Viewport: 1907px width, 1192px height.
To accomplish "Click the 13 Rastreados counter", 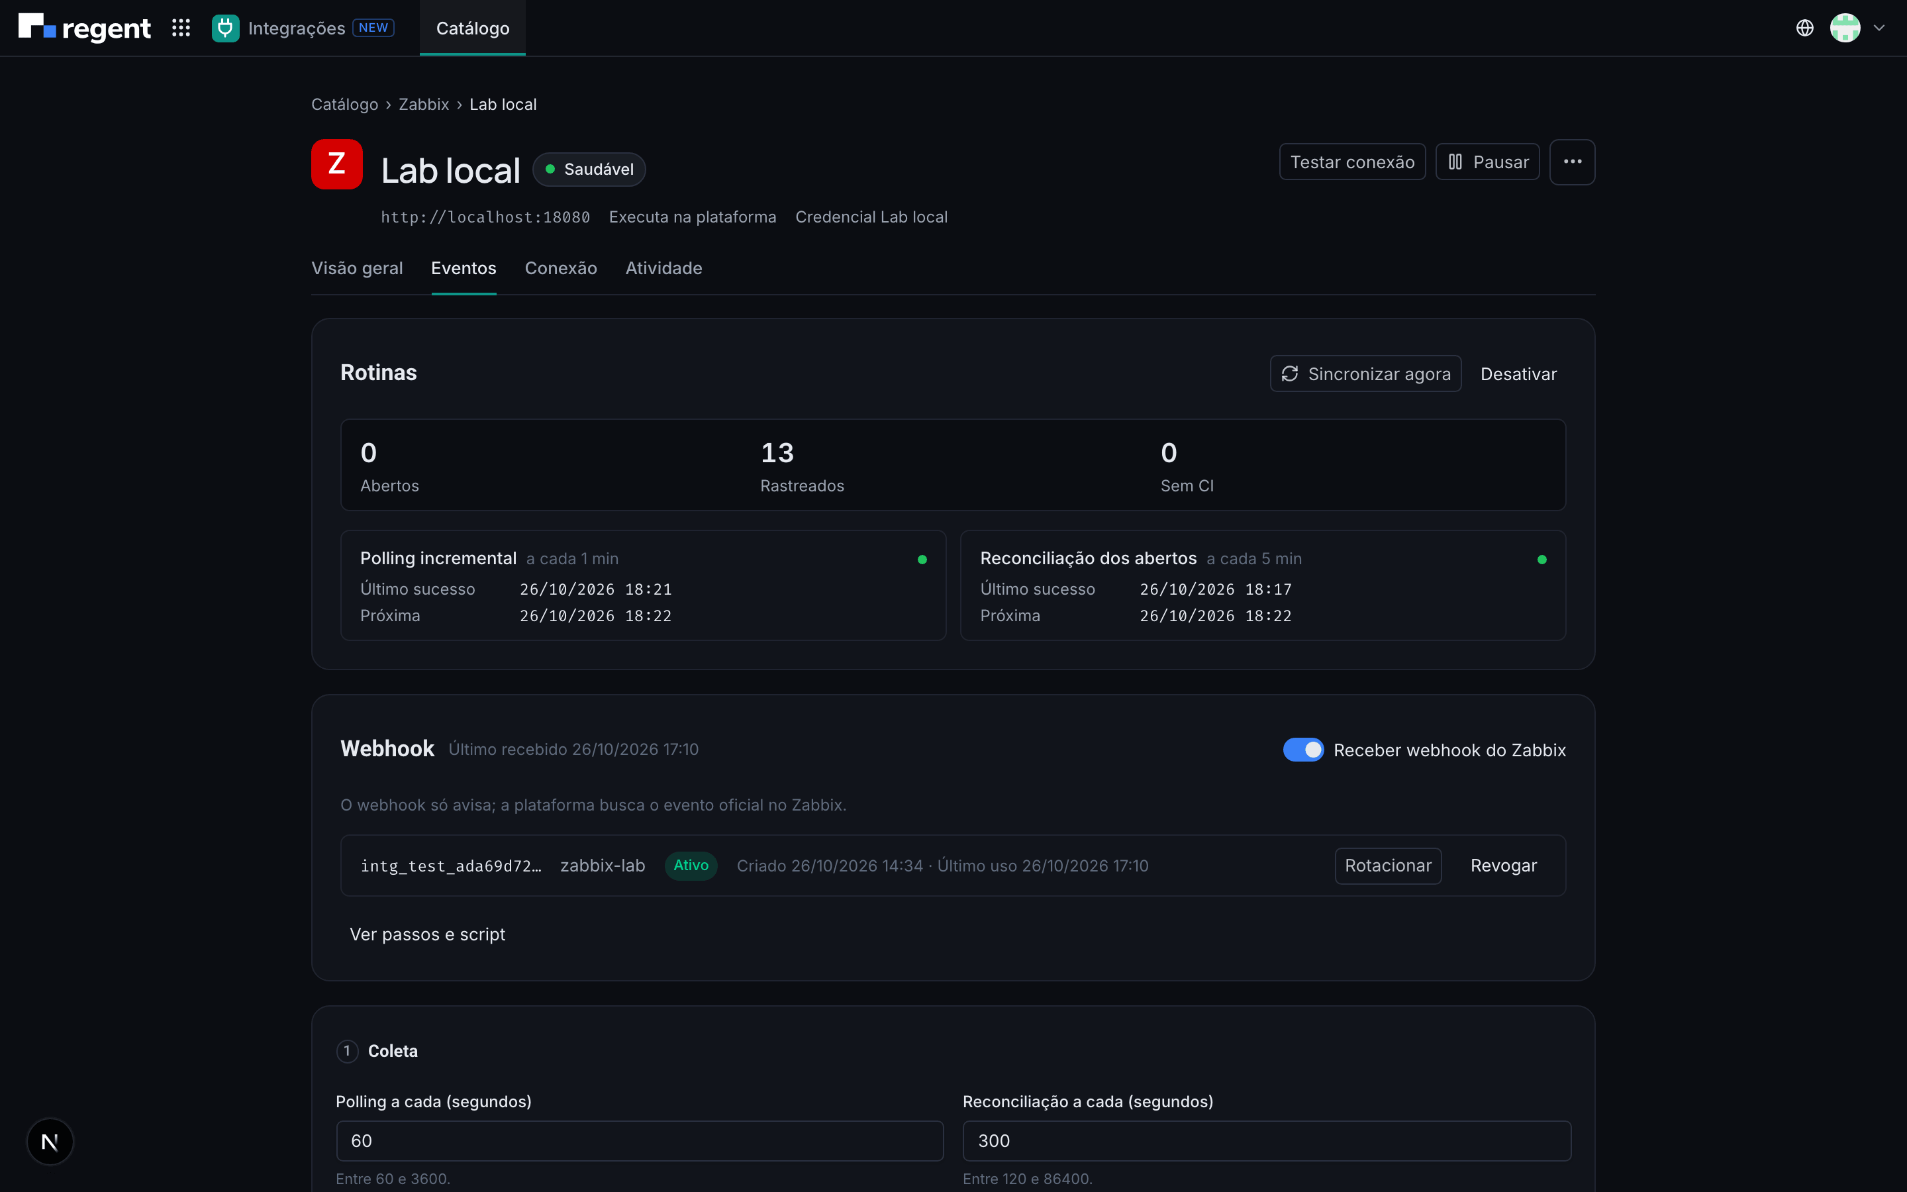I will tap(801, 466).
